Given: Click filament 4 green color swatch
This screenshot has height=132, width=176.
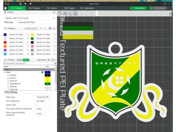Looking at the screenshot, I should [x=32, y=38].
